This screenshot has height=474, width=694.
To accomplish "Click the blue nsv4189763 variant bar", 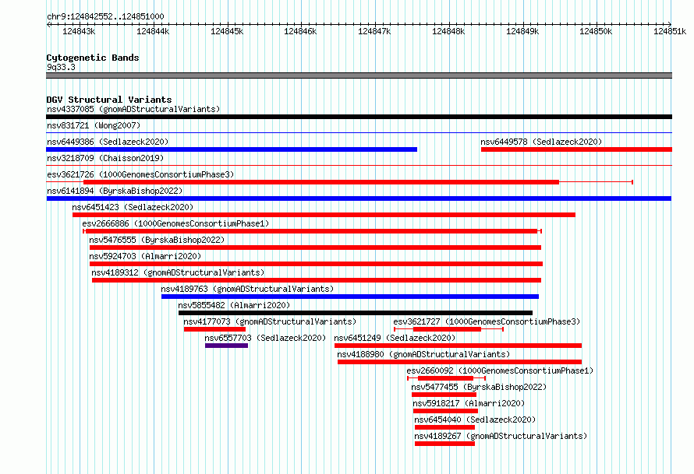I will coord(350,297).
